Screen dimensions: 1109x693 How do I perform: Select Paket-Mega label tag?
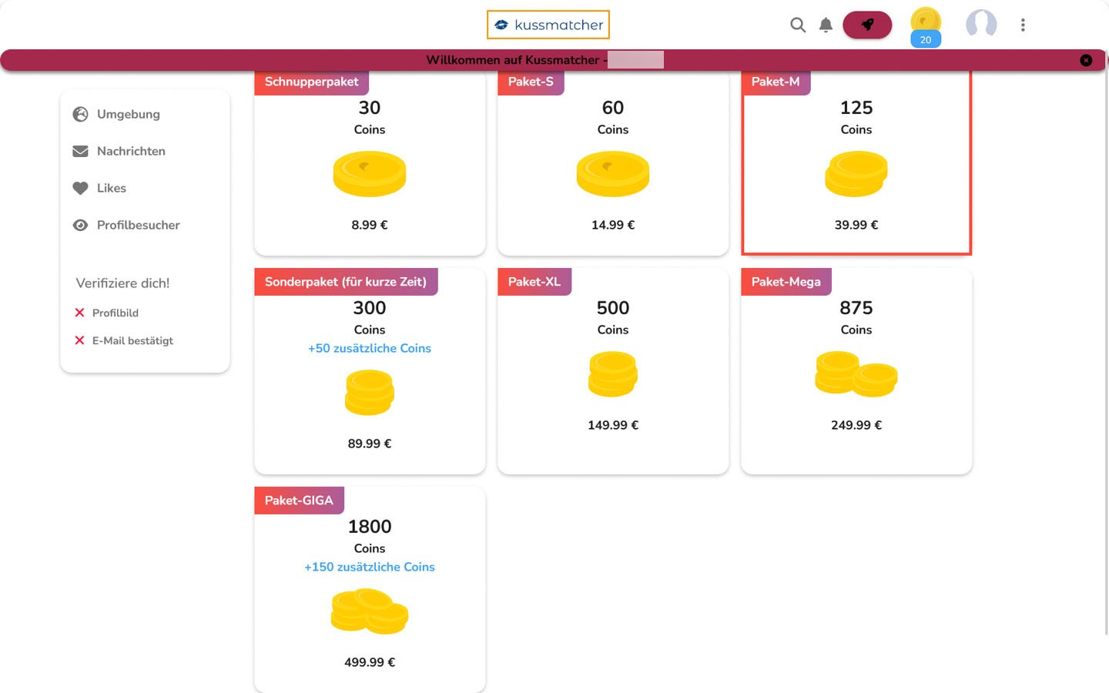(786, 282)
